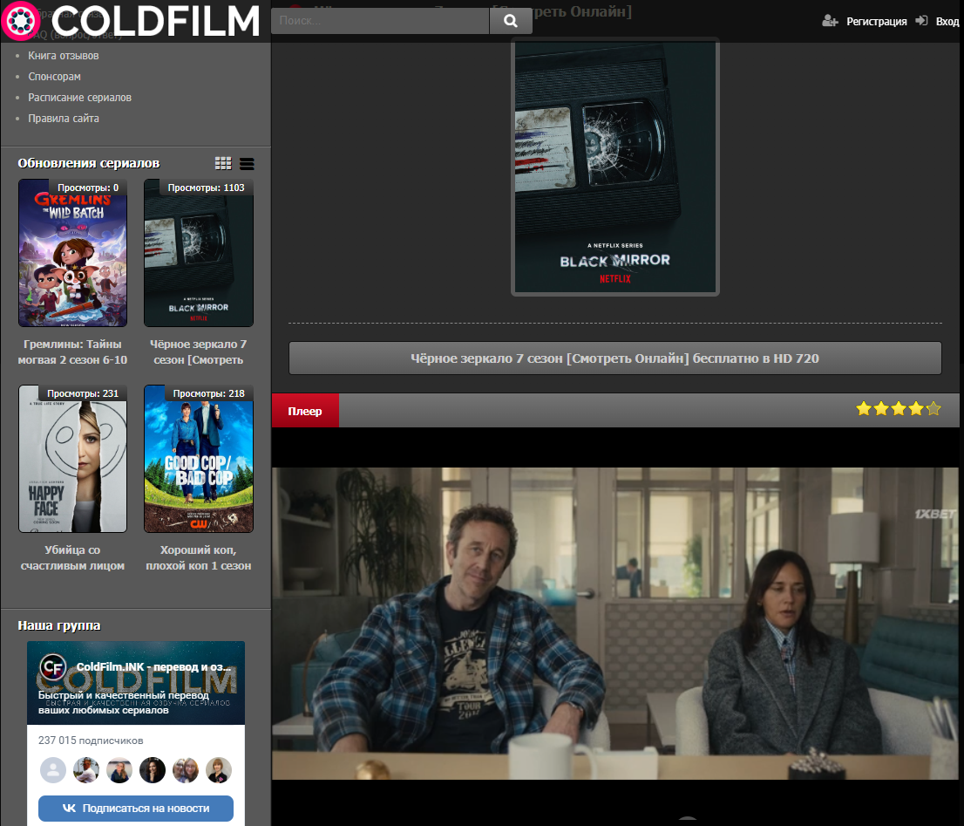Screen dimensions: 964x826
Task: Click the login arrow icon
Action: click(921, 21)
